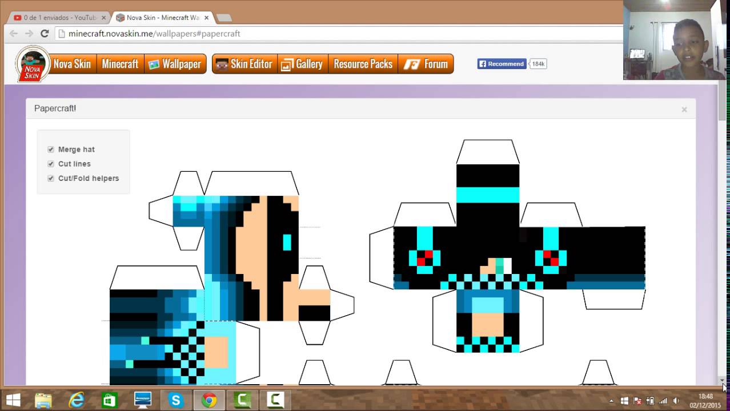730x411 pixels.
Task: Click the Chrome taskbar icon
Action: pyautogui.click(x=208, y=400)
